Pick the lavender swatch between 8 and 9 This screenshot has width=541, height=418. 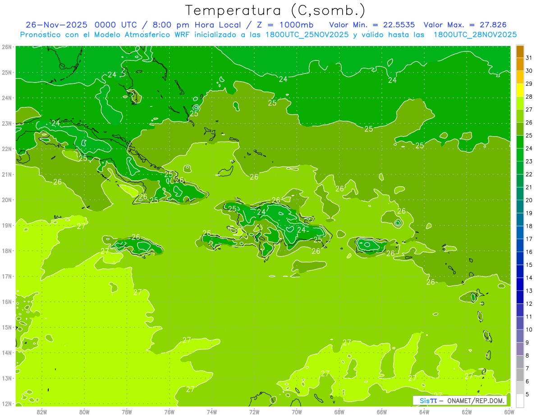(520, 349)
